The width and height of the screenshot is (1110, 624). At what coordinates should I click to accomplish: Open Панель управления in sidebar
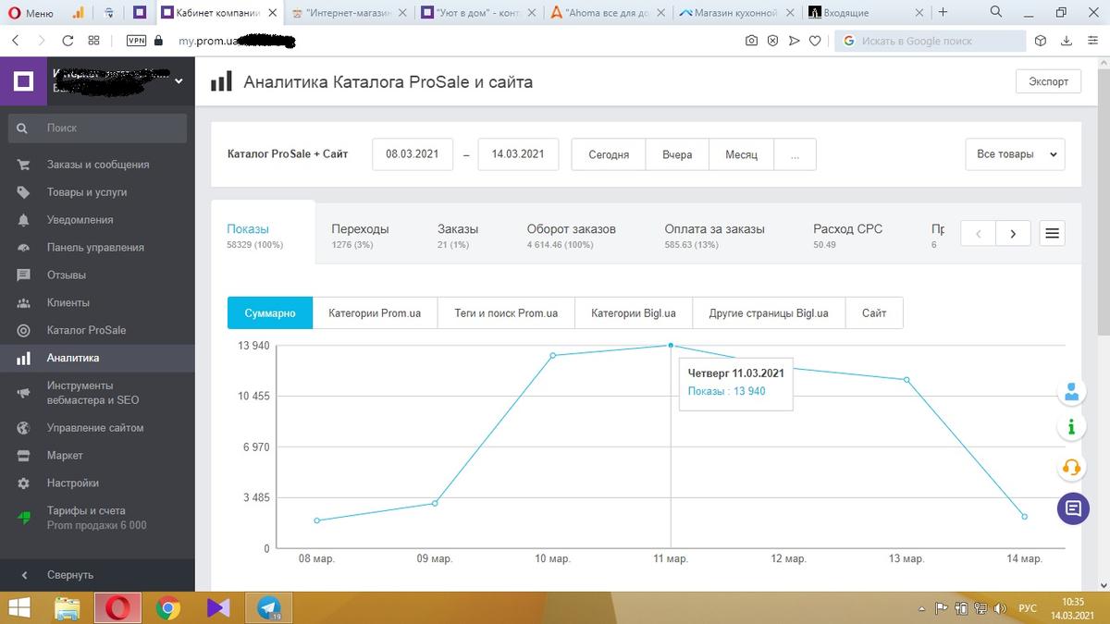98,248
